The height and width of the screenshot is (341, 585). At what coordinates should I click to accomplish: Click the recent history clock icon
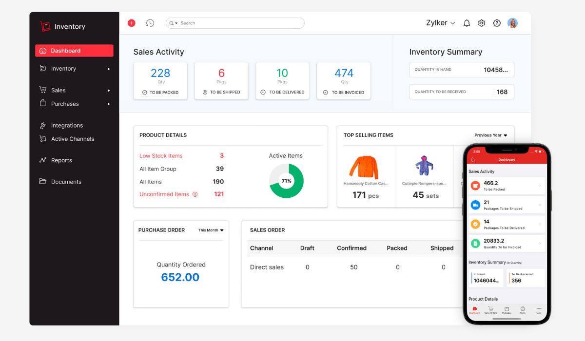pyautogui.click(x=150, y=23)
